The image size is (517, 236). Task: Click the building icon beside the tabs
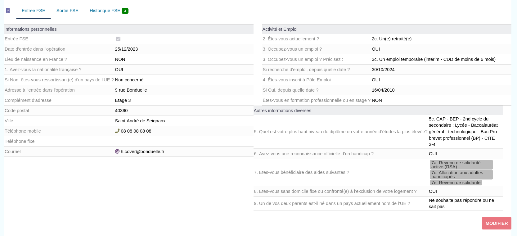pos(8,11)
